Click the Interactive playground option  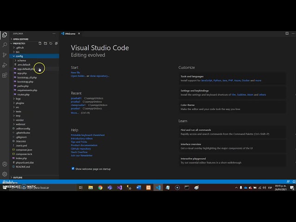pos(232,160)
